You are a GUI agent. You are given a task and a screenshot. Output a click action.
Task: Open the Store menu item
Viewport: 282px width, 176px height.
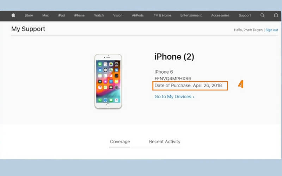coord(29,15)
